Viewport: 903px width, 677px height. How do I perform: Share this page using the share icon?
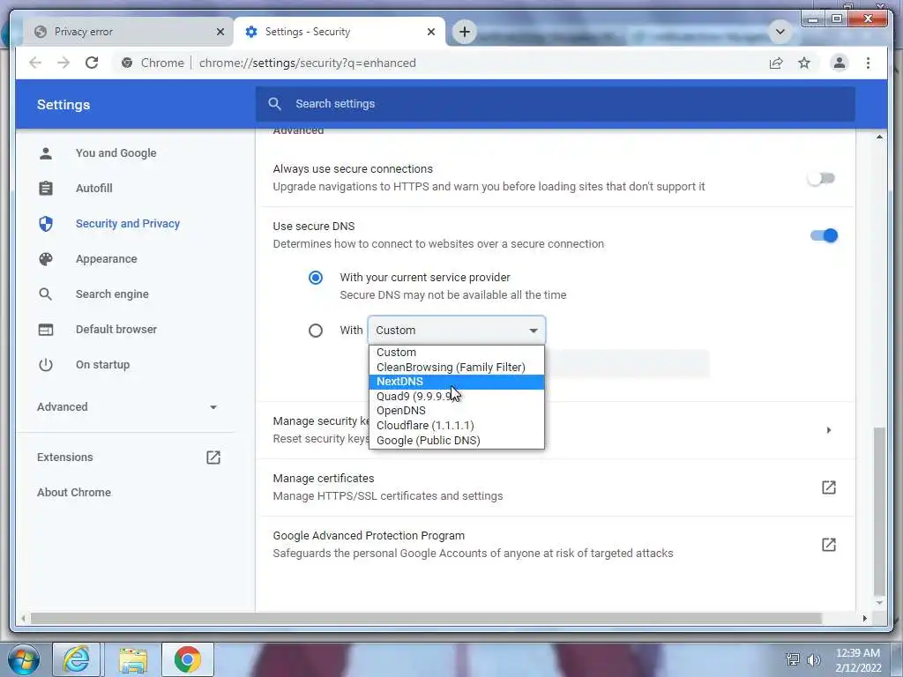tap(776, 63)
